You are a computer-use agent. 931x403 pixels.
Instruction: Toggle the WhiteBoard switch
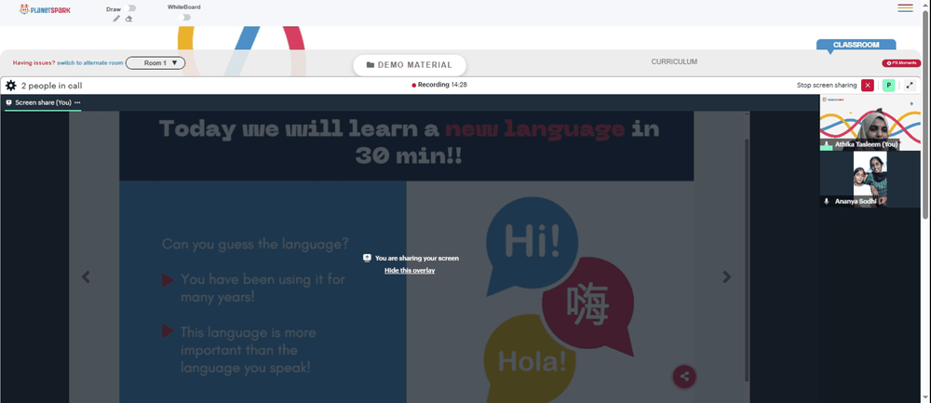(186, 17)
